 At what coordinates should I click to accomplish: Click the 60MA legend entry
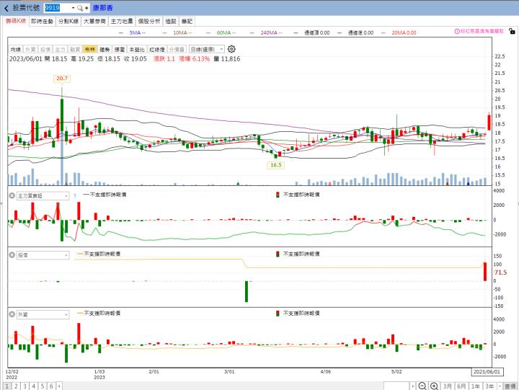click(221, 32)
